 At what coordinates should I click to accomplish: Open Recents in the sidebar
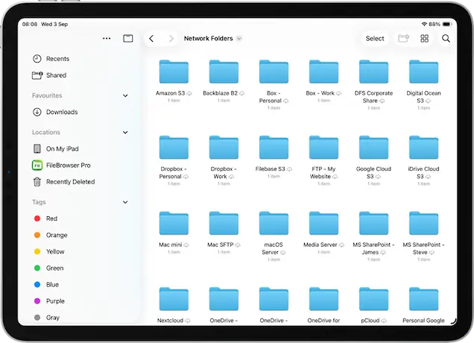pyautogui.click(x=57, y=59)
